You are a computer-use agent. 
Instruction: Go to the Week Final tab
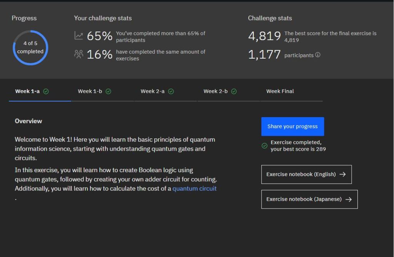tap(280, 91)
